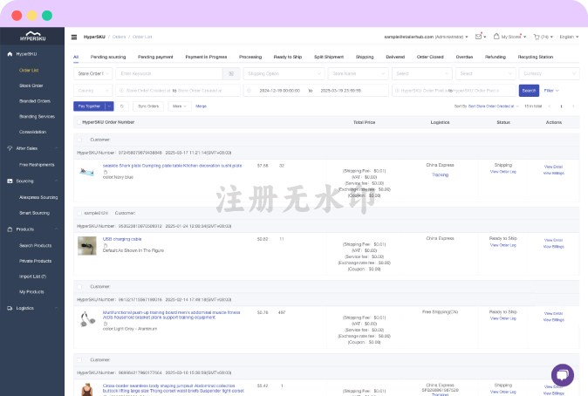Click the keyword batch-input icon
Image resolution: width=588 pixels, height=396 pixels.
point(231,73)
